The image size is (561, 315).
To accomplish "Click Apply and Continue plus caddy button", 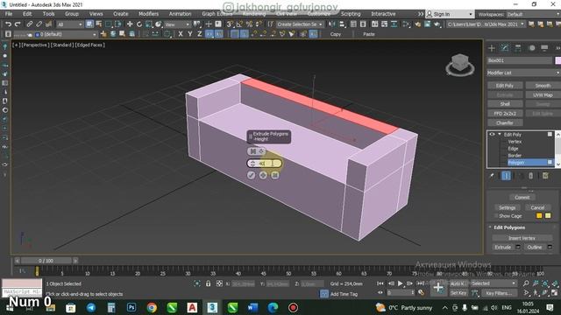I will (263, 175).
